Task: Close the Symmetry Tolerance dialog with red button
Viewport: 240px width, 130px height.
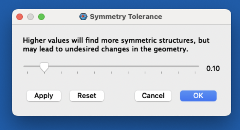Action: [20, 17]
